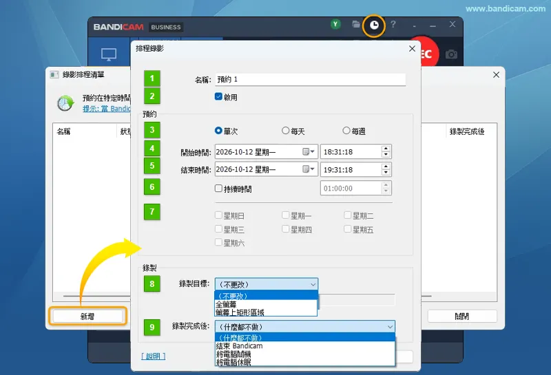This screenshot has width=551, height=375.
Task: Choose 將電腦休眠 option
Action: pos(304,362)
